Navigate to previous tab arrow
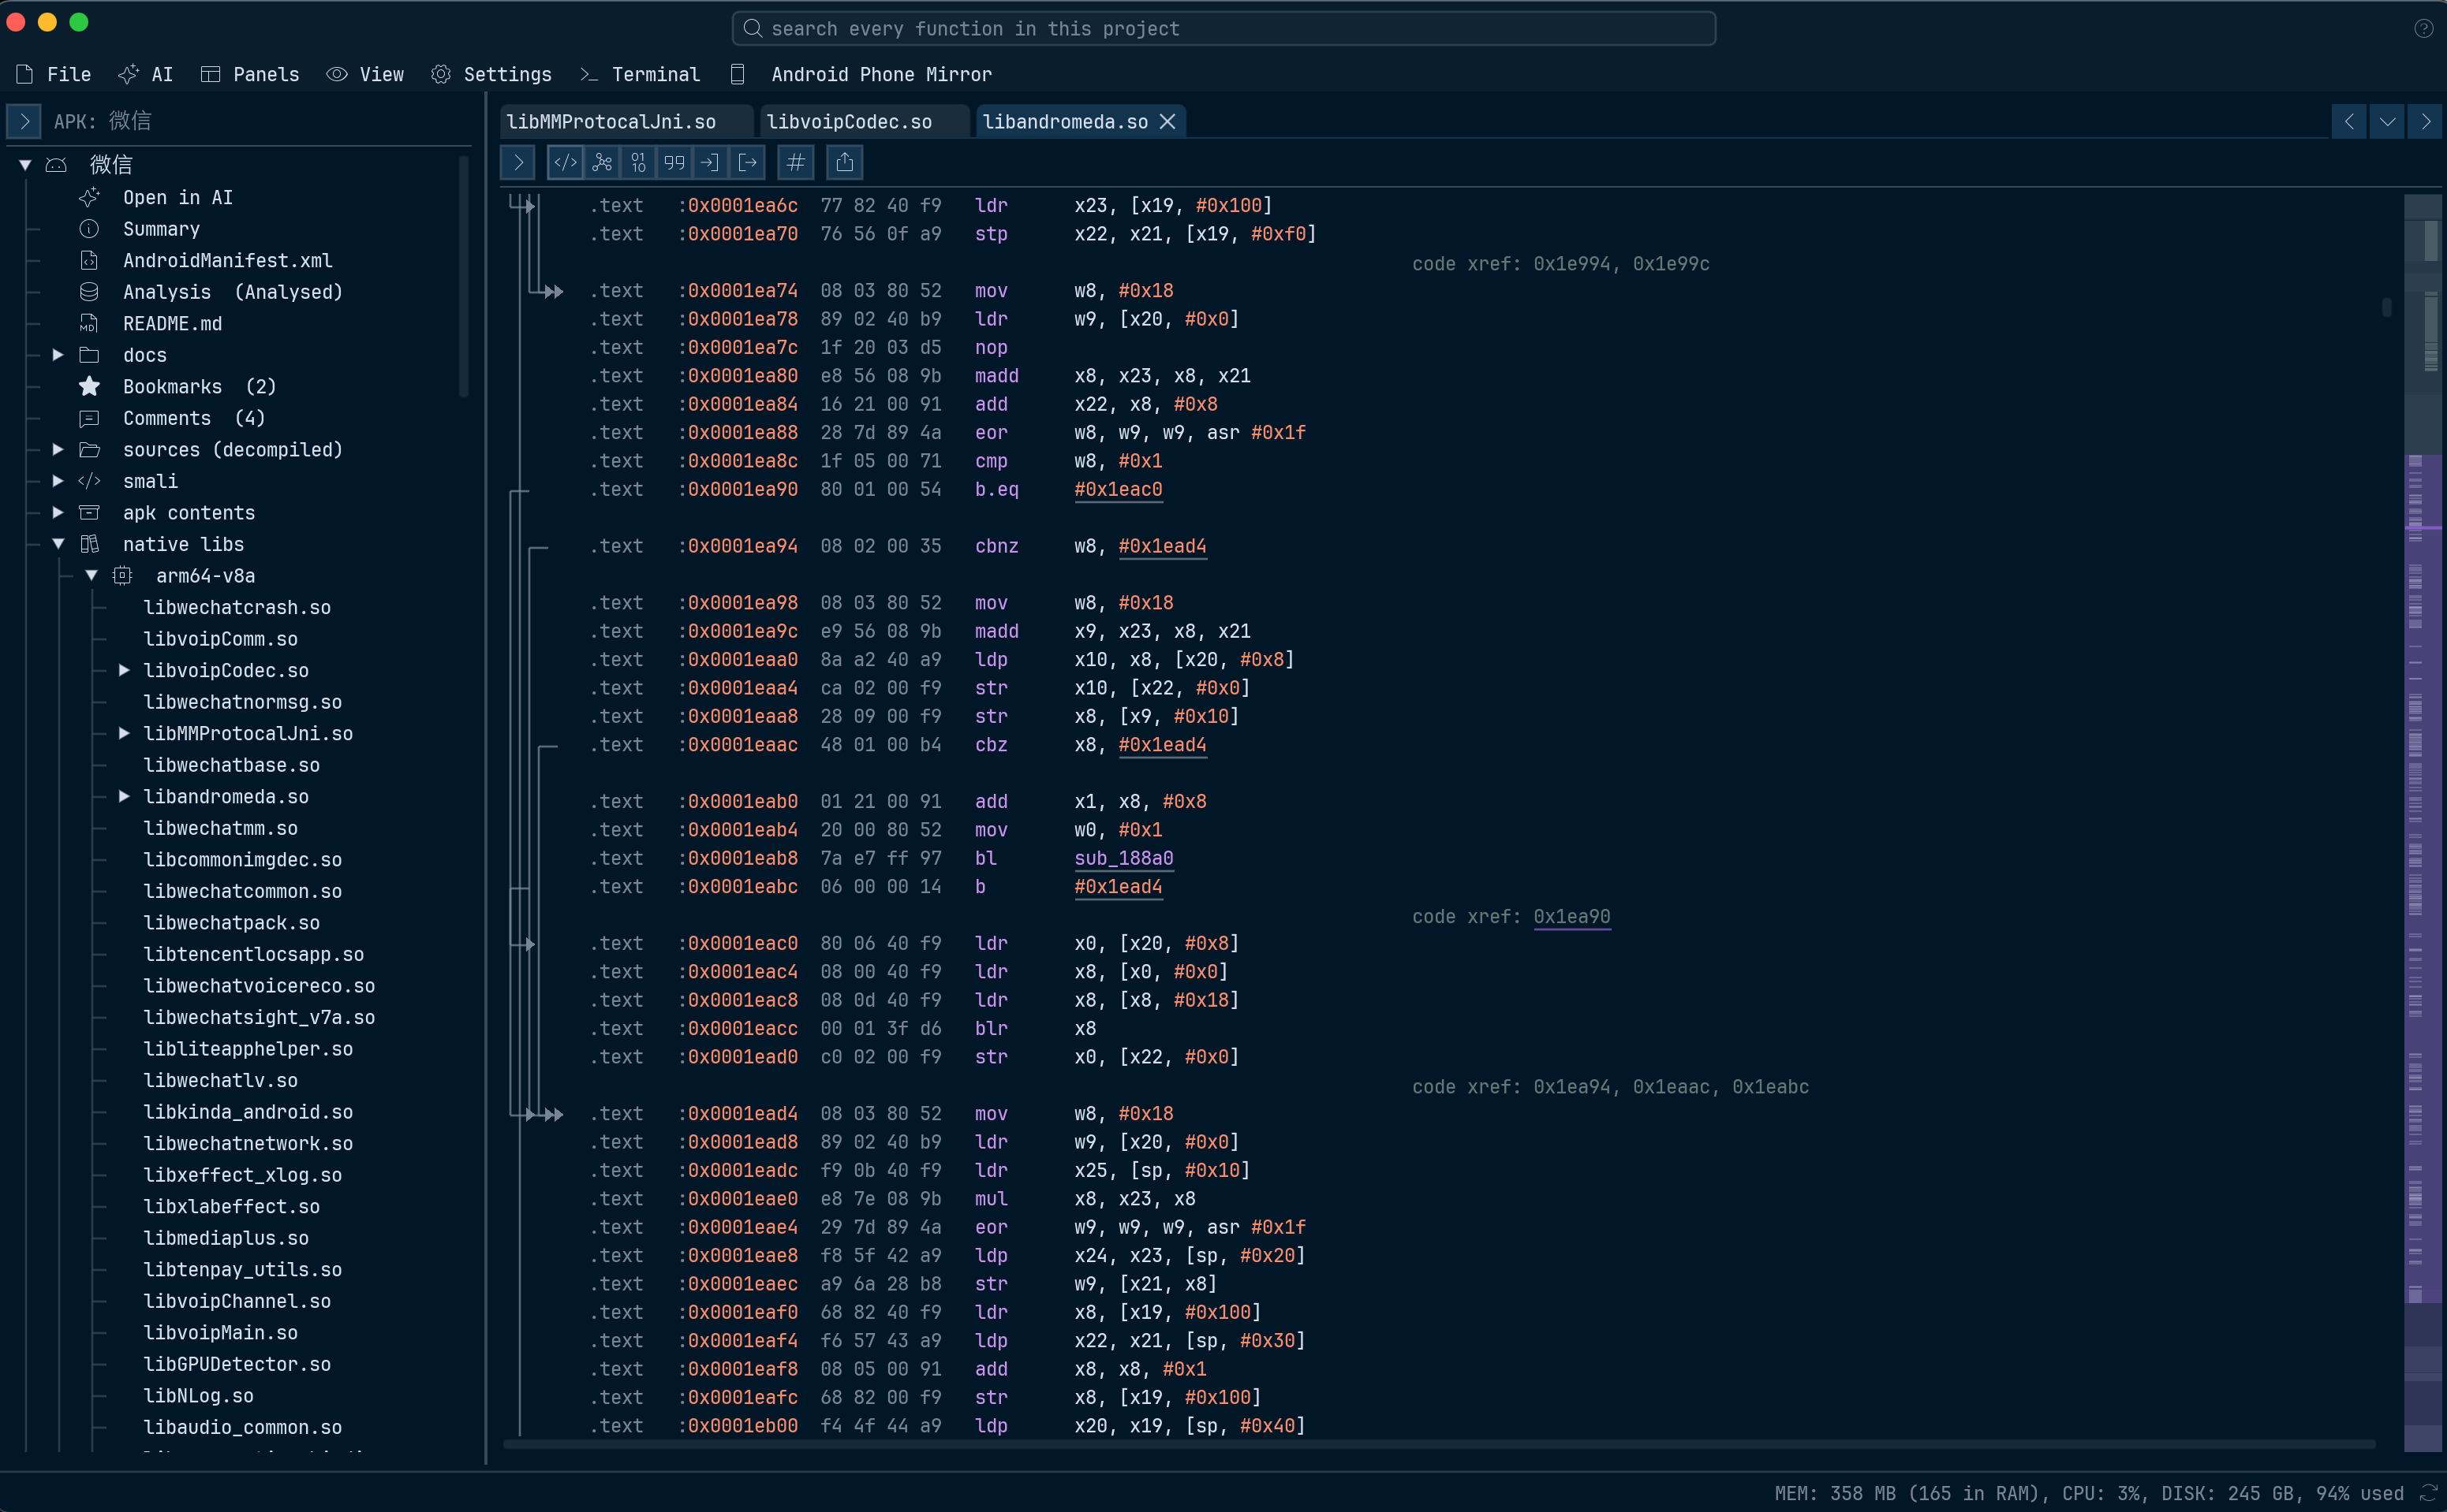This screenshot has height=1512, width=2447. [x=2349, y=121]
